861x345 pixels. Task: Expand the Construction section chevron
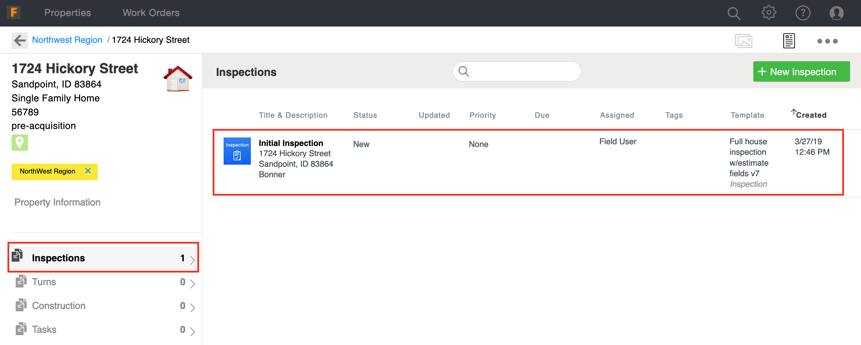pyautogui.click(x=192, y=307)
